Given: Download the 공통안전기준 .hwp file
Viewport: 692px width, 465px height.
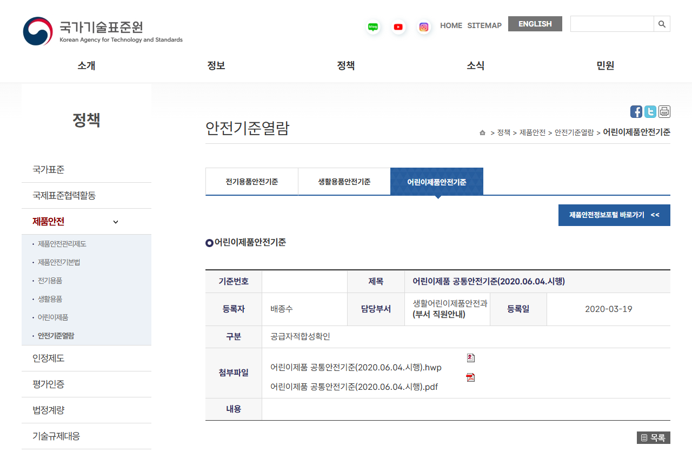Looking at the screenshot, I should (x=356, y=368).
